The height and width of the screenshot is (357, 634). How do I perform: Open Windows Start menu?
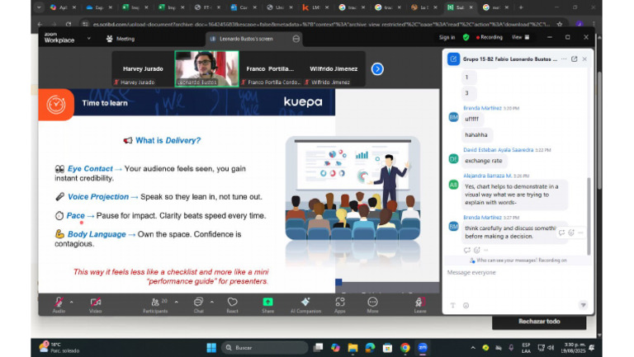click(211, 348)
